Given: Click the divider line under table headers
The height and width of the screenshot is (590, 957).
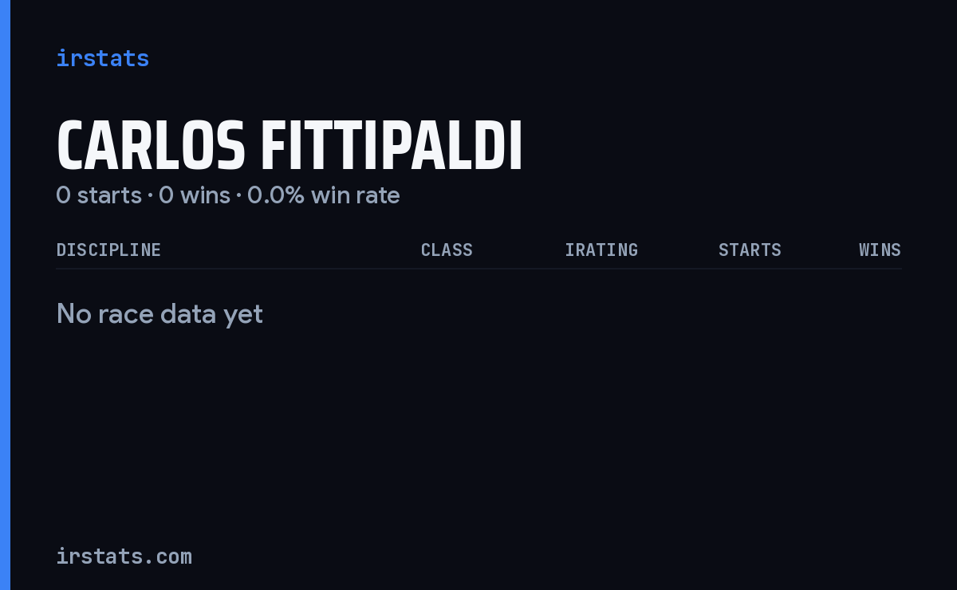Looking at the screenshot, I should pos(478,269).
